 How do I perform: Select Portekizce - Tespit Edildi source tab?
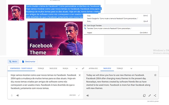point(21,68)
